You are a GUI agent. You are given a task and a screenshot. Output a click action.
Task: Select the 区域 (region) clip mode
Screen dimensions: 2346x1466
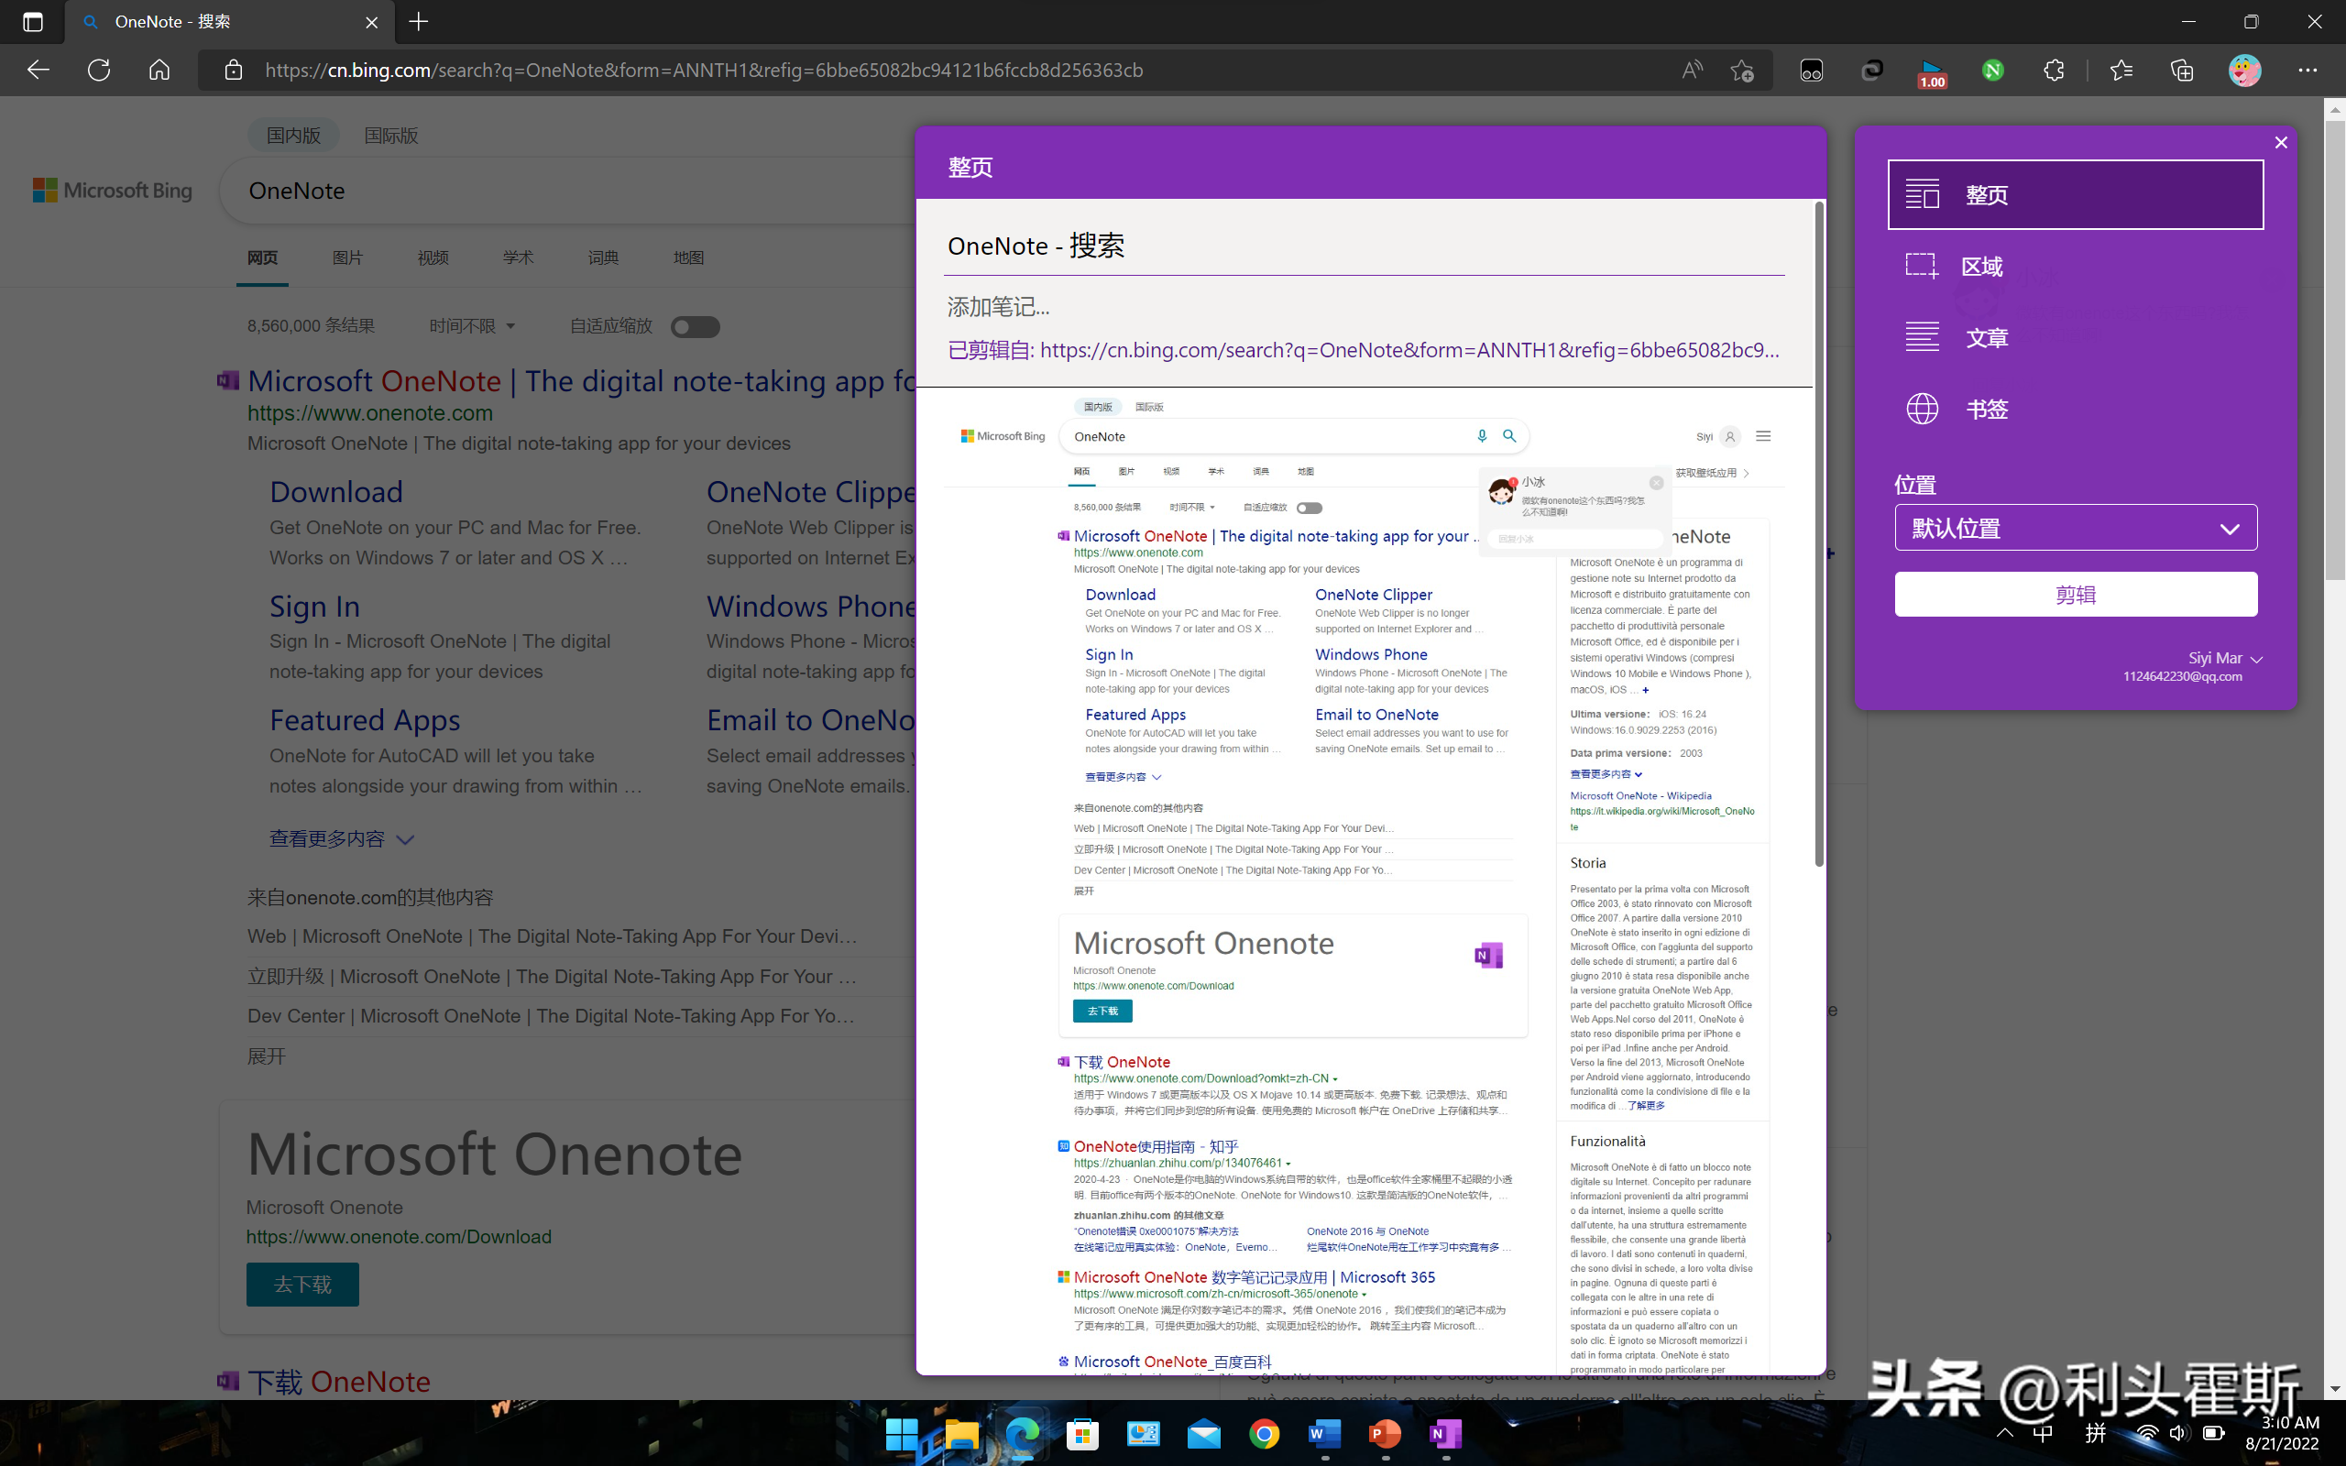(2076, 267)
